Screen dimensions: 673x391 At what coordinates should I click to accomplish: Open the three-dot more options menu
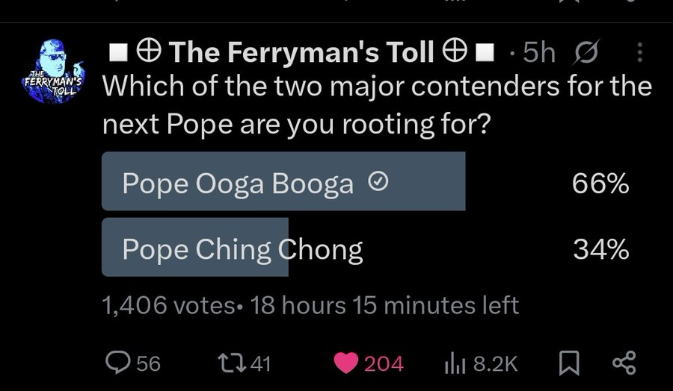pyautogui.click(x=640, y=52)
